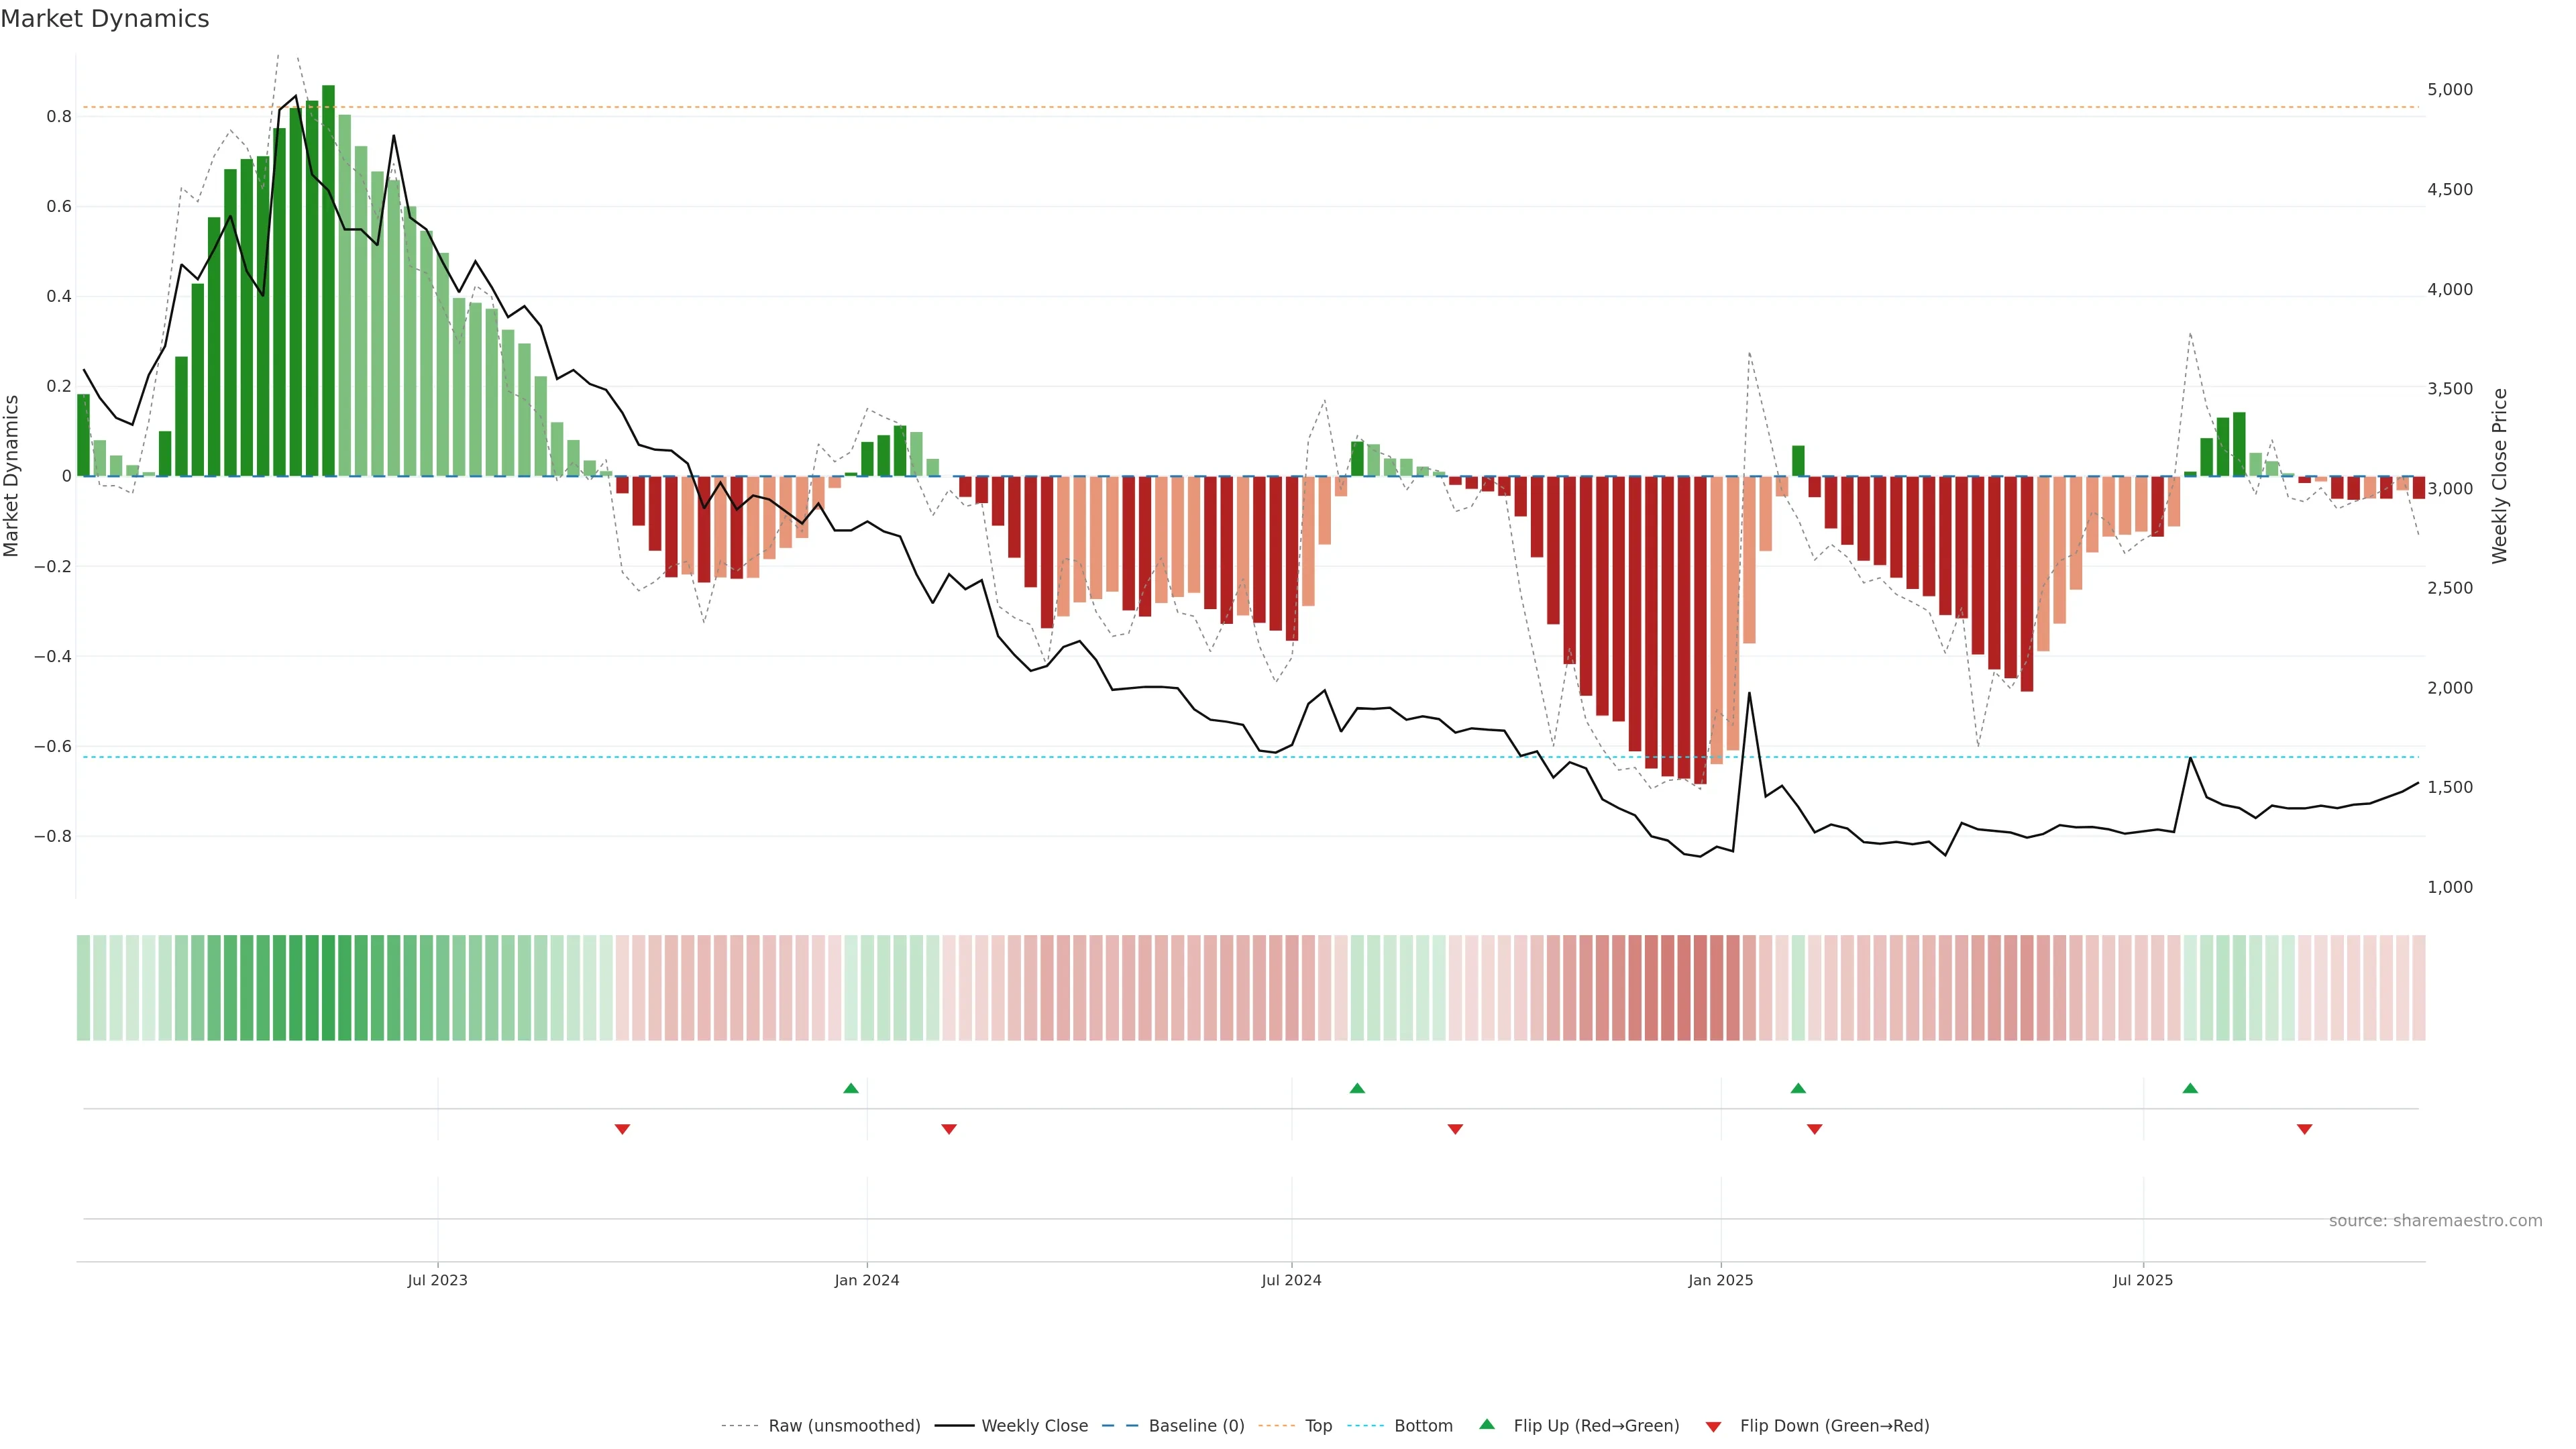This screenshot has width=2576, height=1449.
Task: Click the Market Dynamics chart title
Action: (x=105, y=19)
